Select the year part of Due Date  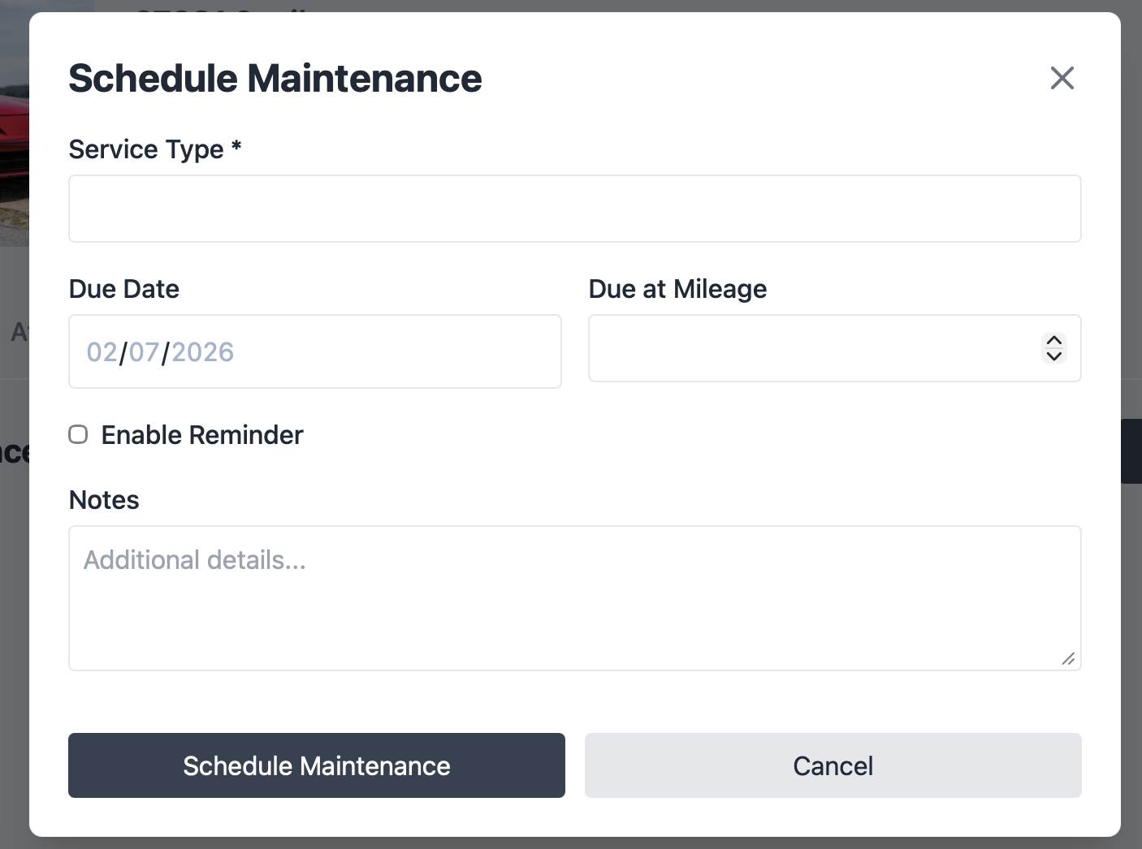pos(203,351)
